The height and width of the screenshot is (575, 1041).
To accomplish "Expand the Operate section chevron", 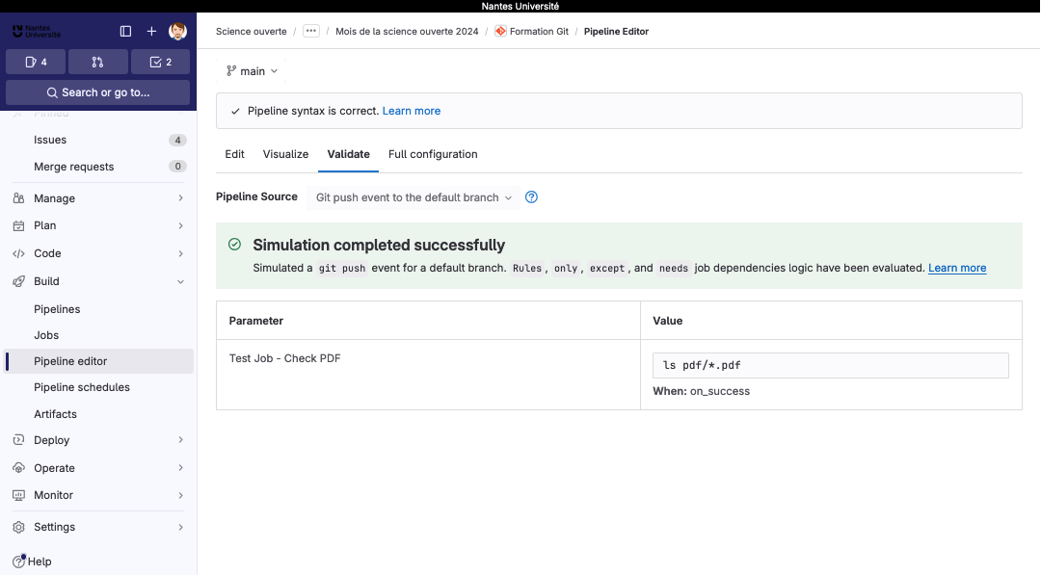I will click(180, 467).
